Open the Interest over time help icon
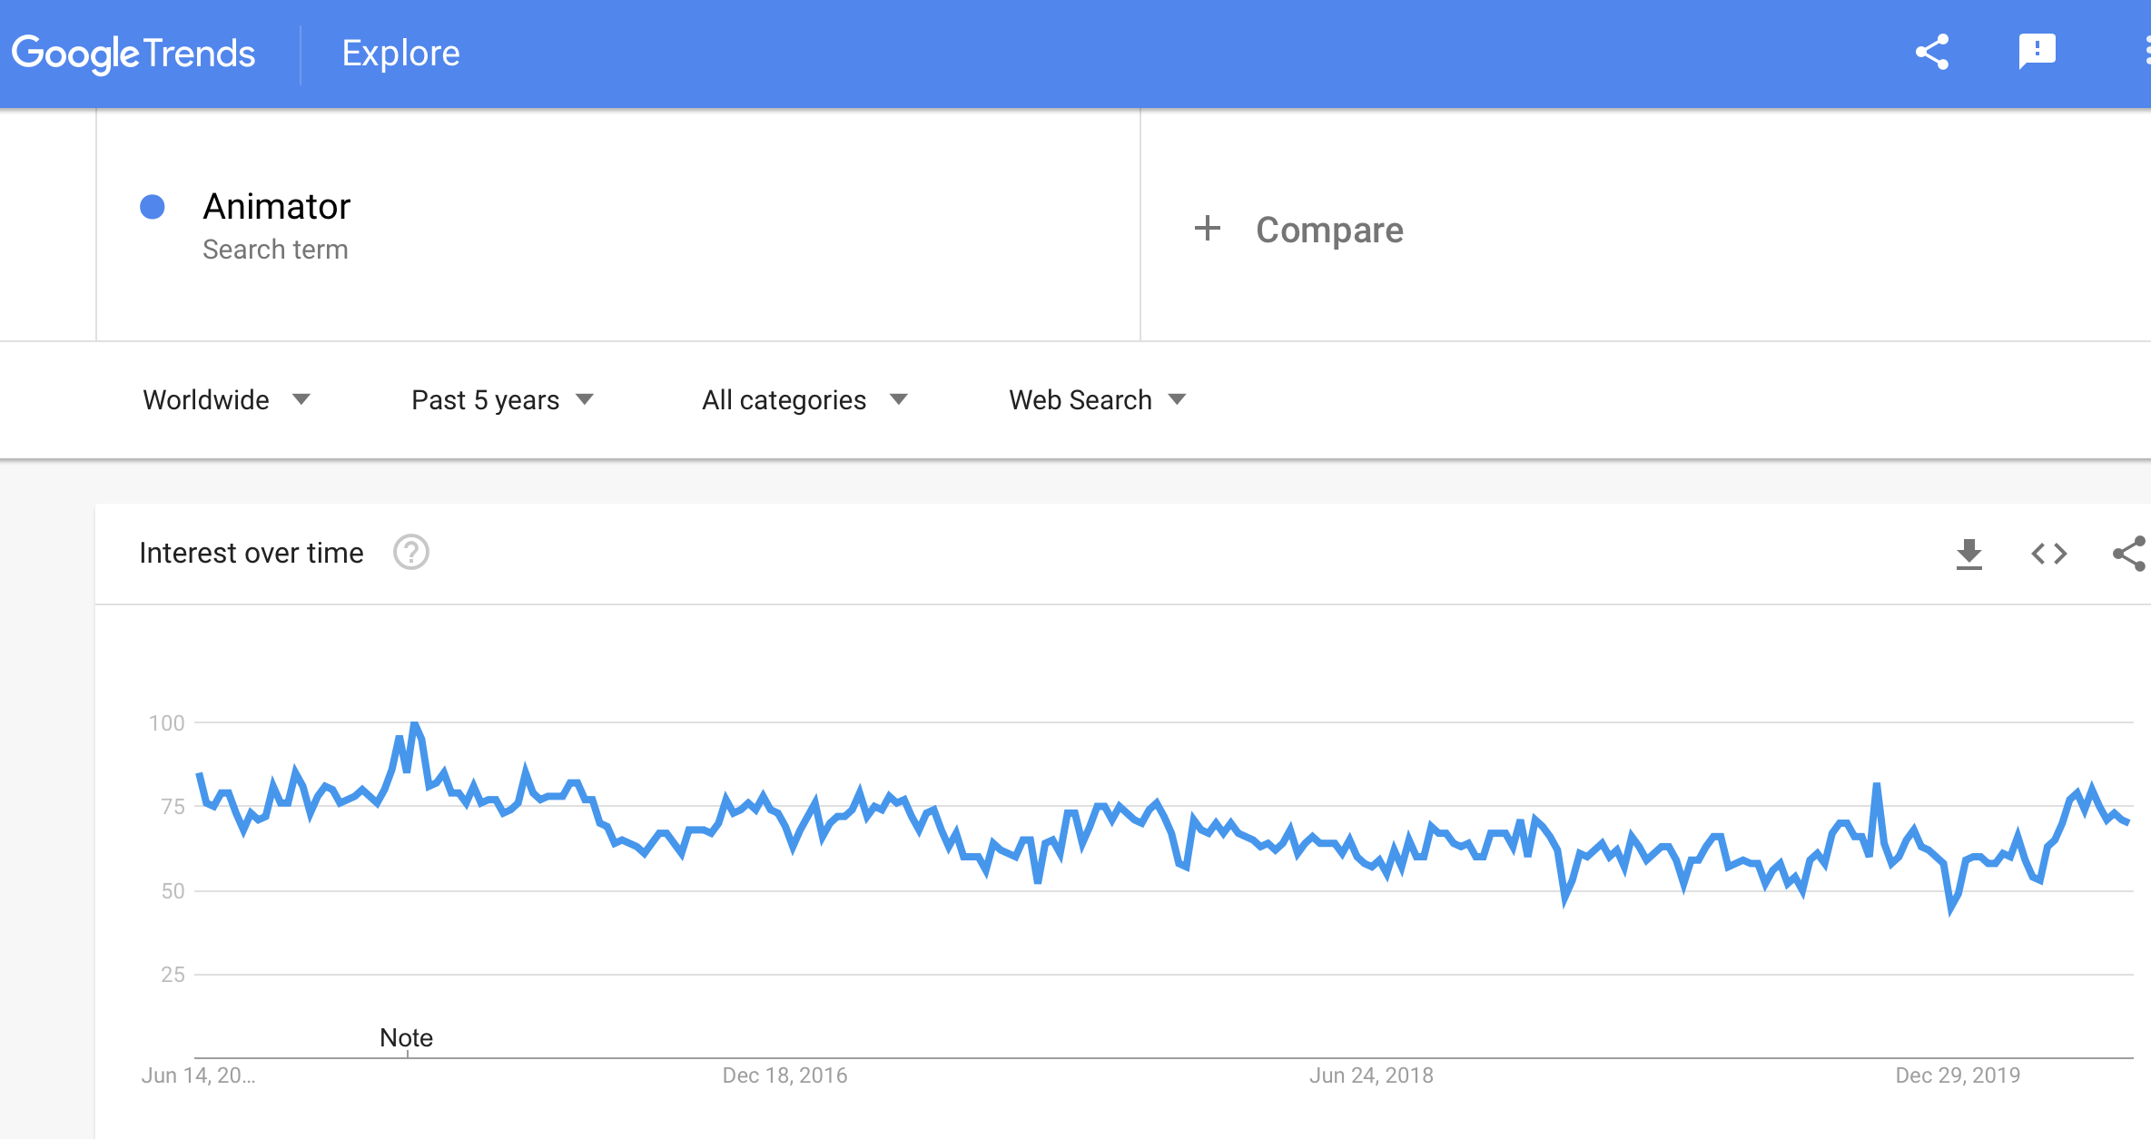The width and height of the screenshot is (2151, 1139). coord(410,552)
